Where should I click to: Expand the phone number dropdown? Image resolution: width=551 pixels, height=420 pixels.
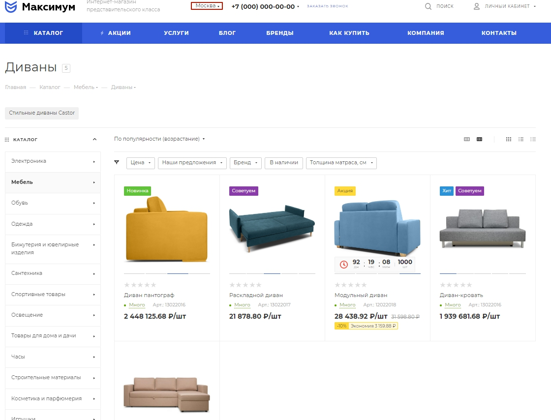(298, 7)
